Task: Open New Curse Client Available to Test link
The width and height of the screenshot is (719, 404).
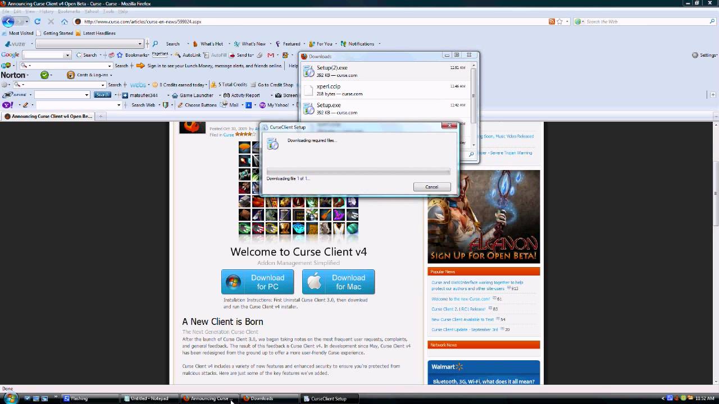Action: pyautogui.click(x=462, y=319)
